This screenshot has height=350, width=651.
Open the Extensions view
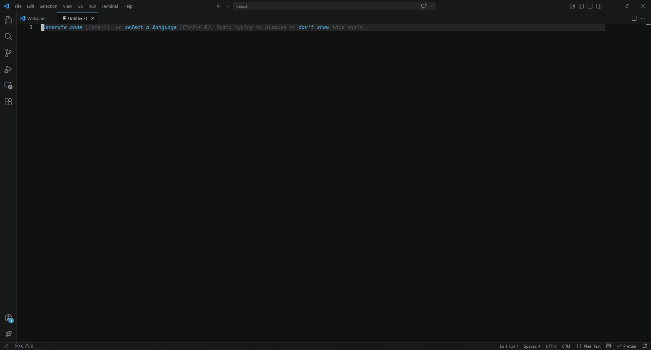pyautogui.click(x=8, y=102)
